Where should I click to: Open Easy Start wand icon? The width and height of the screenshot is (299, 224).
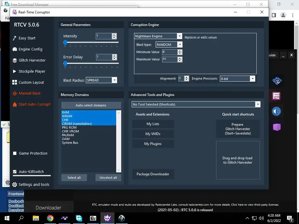tap(15, 38)
